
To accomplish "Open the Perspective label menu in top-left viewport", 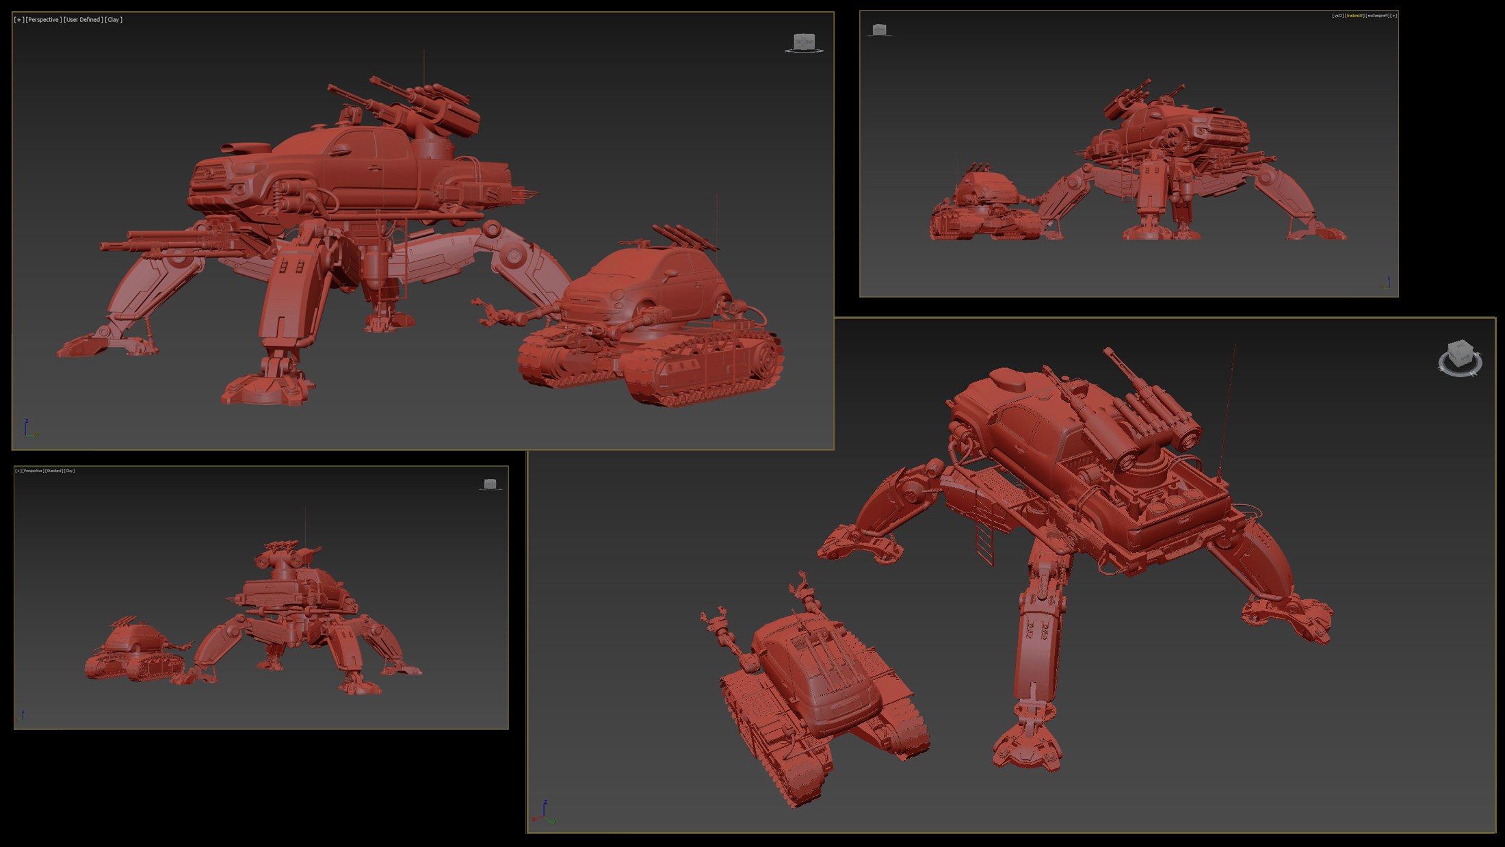I will (x=44, y=20).
